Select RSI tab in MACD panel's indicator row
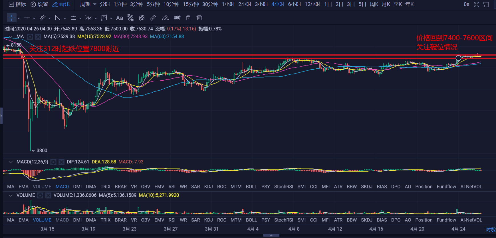496x238 pixels. (x=172, y=187)
